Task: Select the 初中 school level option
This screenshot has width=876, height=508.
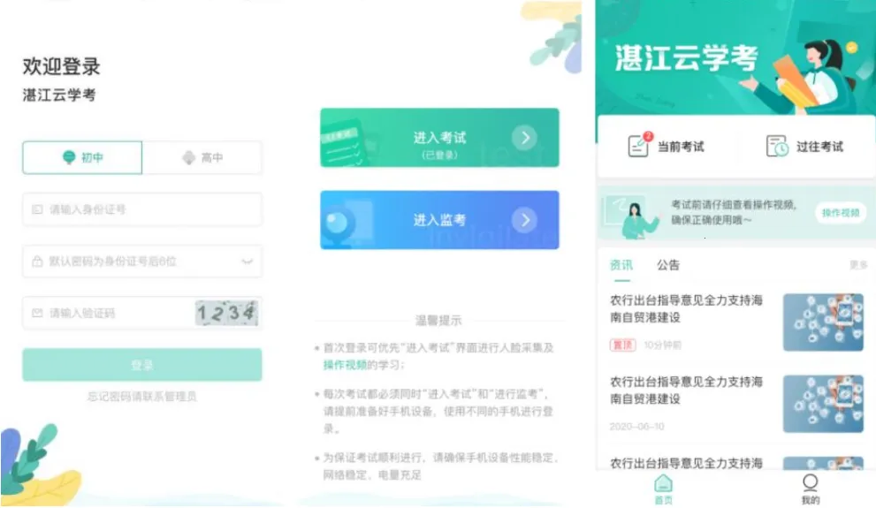Action: pyautogui.click(x=82, y=157)
